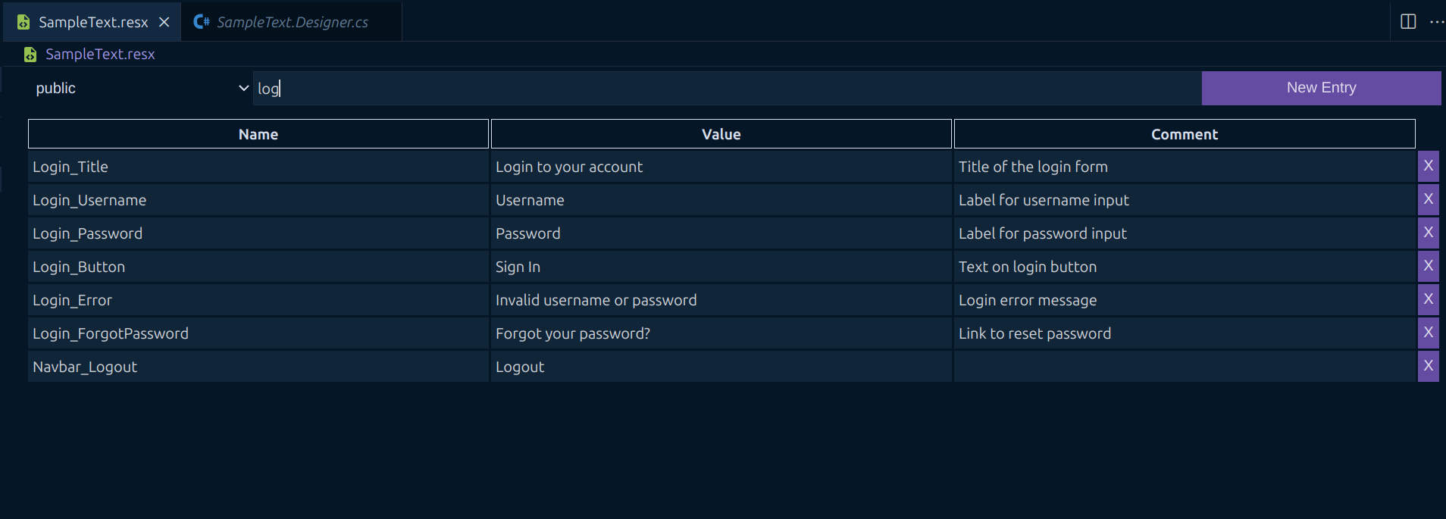
Task: Click the C# icon on the Designer.cs tab
Action: [201, 22]
